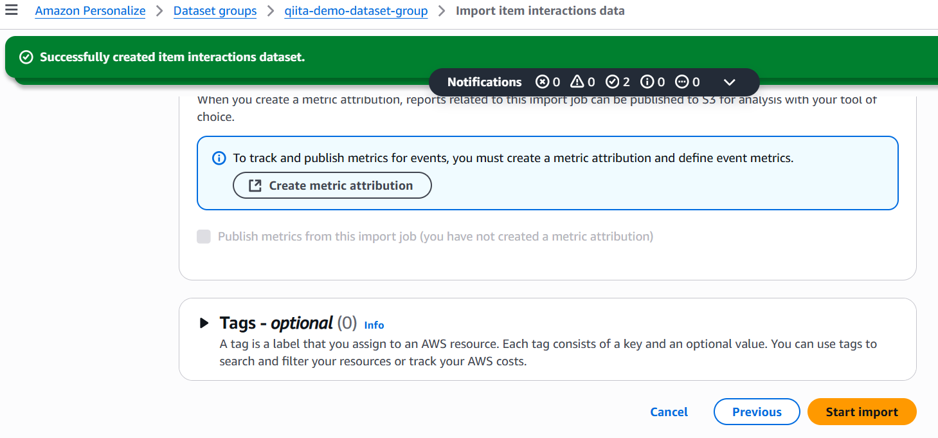This screenshot has width=938, height=438.
Task: Click the warning triangle icon in Notifications
Action: (577, 82)
